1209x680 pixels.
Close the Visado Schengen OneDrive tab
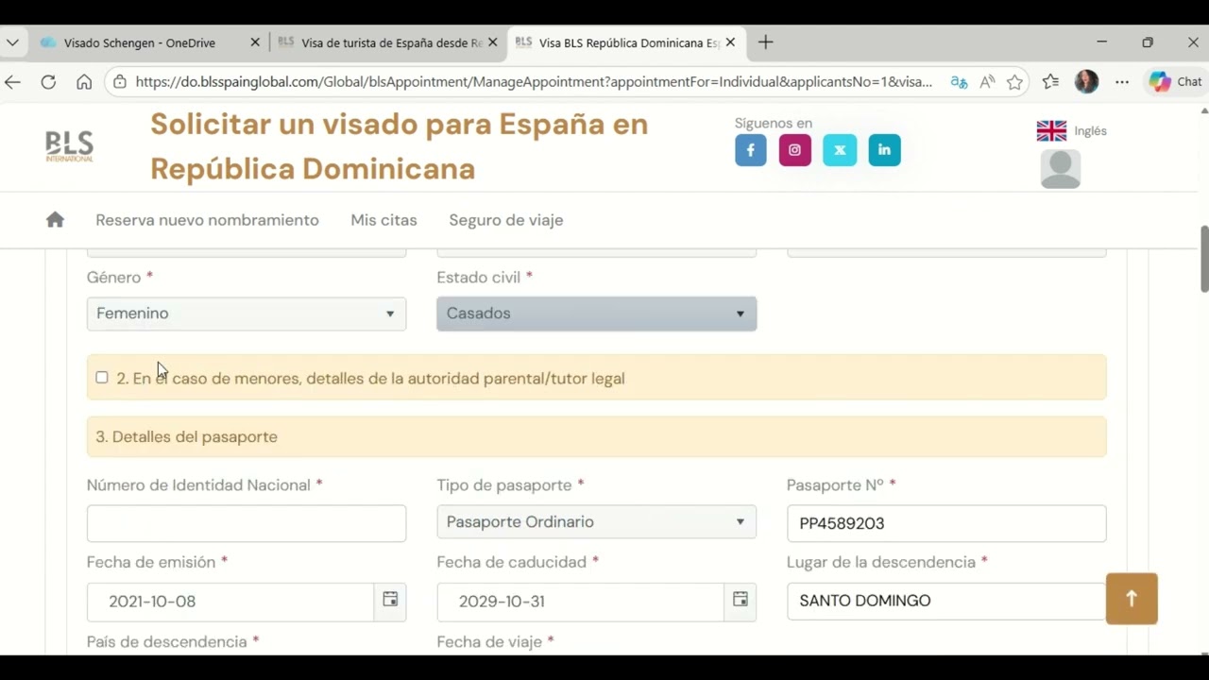click(x=255, y=42)
